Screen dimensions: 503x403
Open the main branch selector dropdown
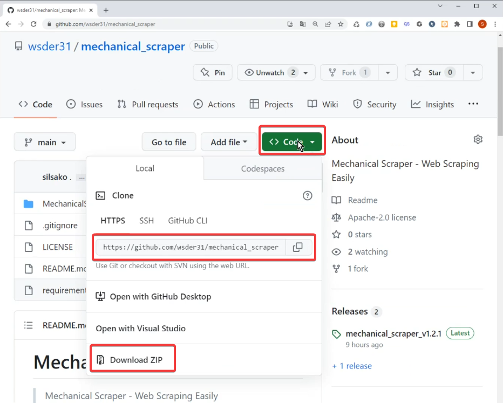pos(45,142)
